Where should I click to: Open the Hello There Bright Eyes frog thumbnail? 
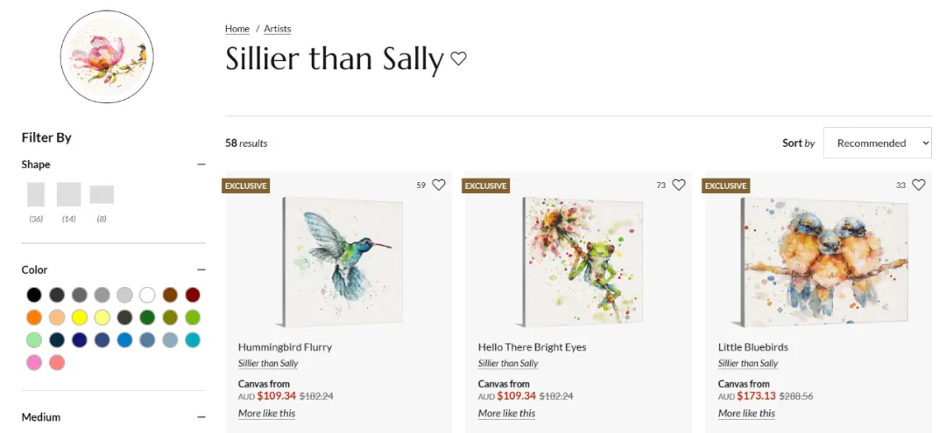pyautogui.click(x=582, y=260)
